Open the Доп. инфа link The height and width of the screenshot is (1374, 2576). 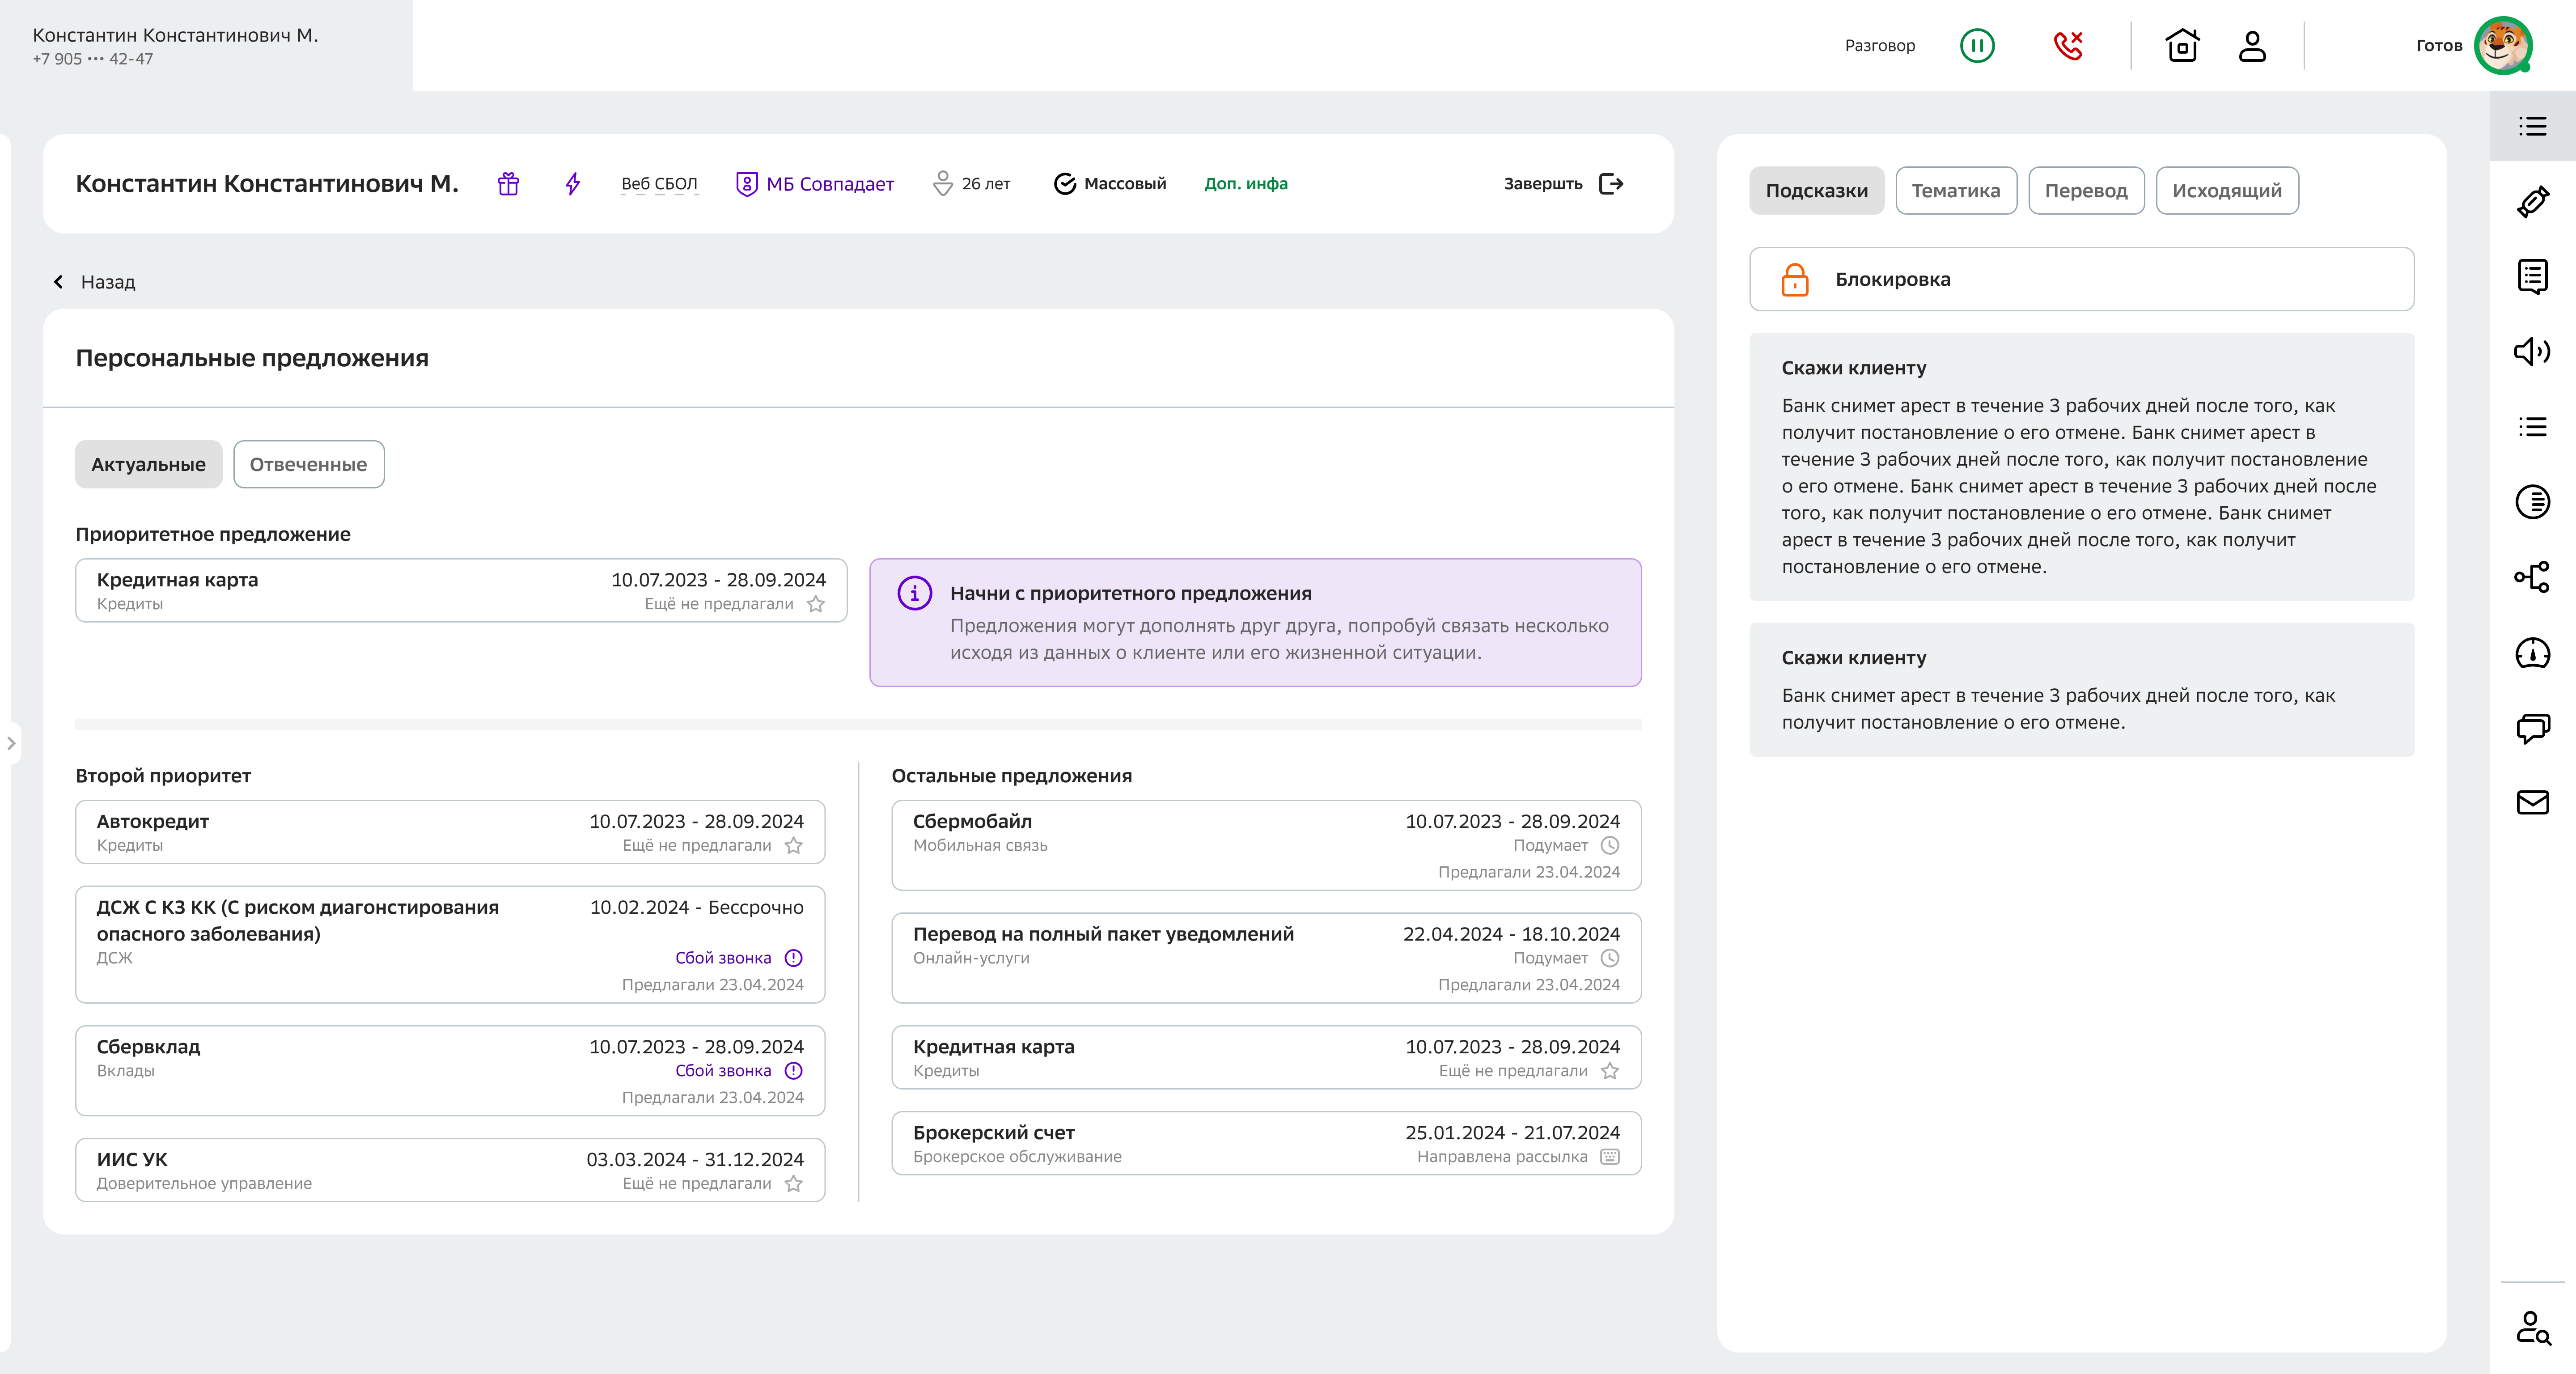tap(1245, 184)
